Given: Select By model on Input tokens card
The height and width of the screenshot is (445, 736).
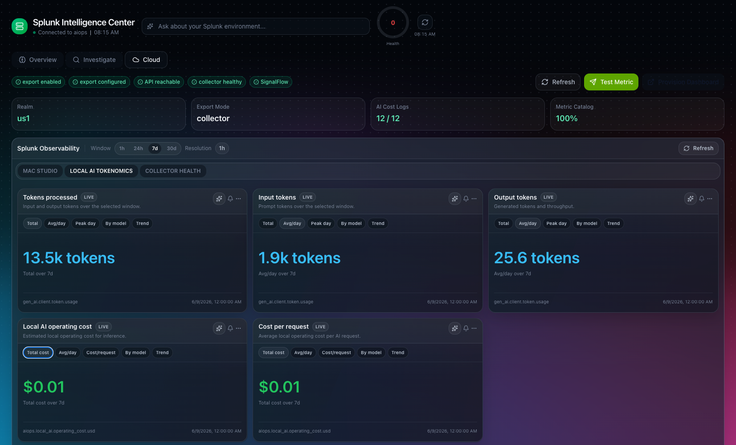Looking at the screenshot, I should [x=352, y=224].
